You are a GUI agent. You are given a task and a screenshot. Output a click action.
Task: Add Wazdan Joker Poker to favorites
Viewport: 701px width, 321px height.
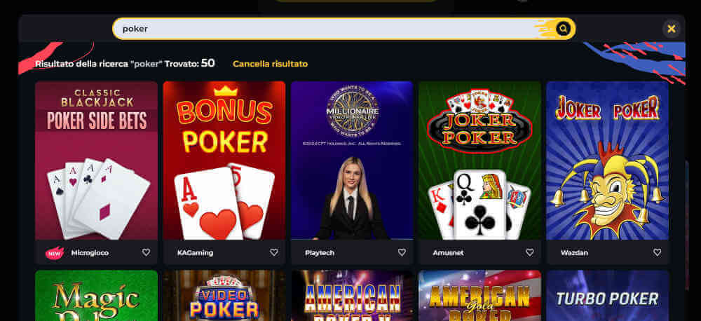(x=658, y=252)
